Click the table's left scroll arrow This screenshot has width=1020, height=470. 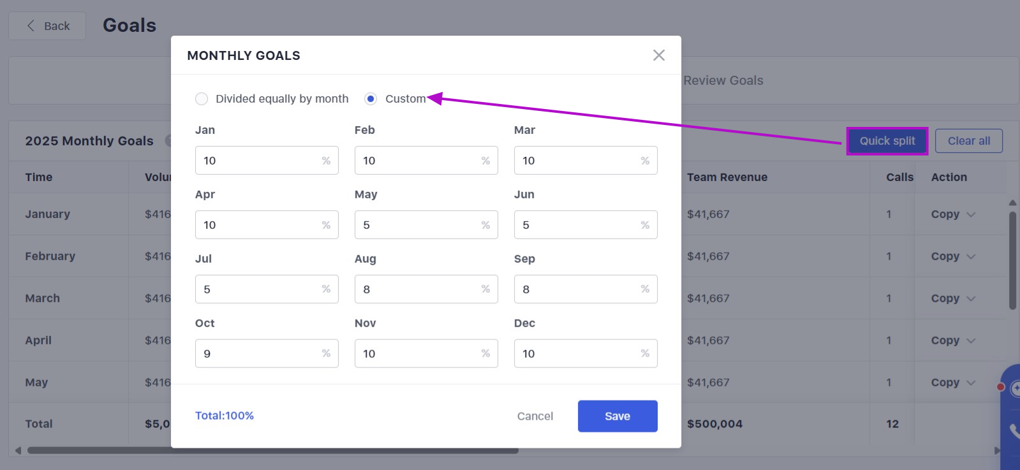[x=18, y=450]
